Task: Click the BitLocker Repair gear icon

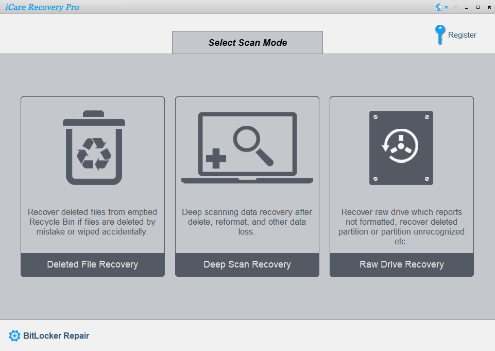Action: click(x=14, y=336)
